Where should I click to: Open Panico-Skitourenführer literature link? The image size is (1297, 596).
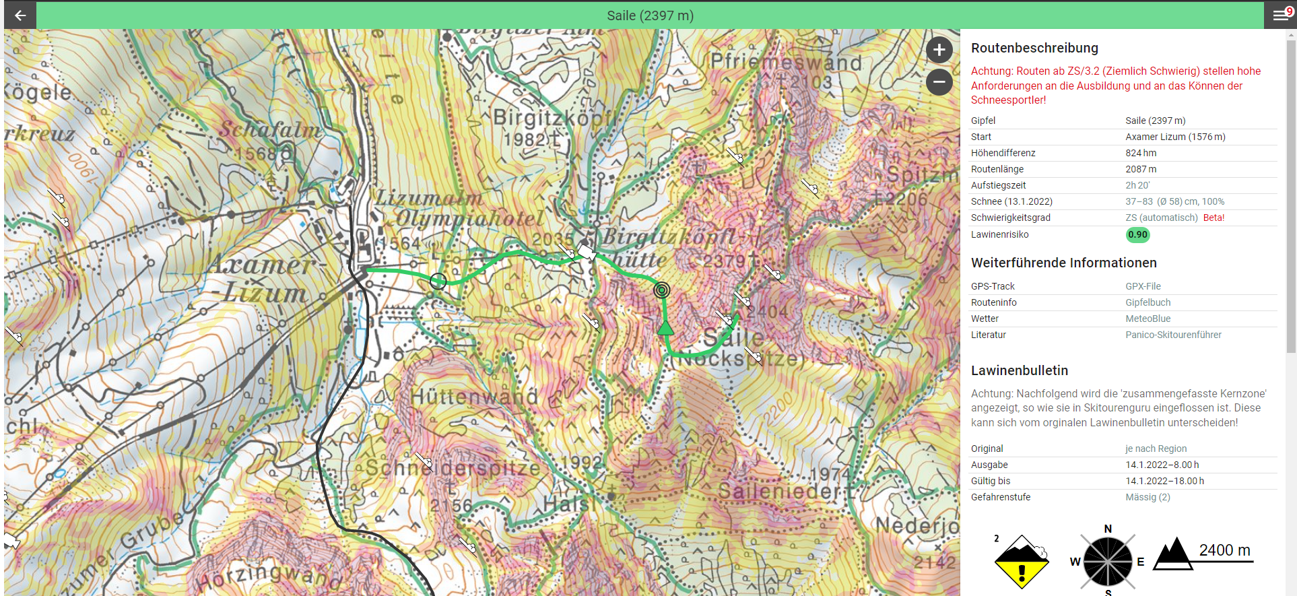[1173, 335]
